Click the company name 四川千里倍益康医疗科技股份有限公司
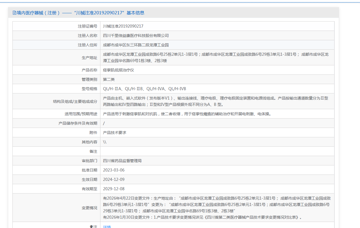The height and width of the screenshot is (228, 360). pyautogui.click(x=136, y=36)
